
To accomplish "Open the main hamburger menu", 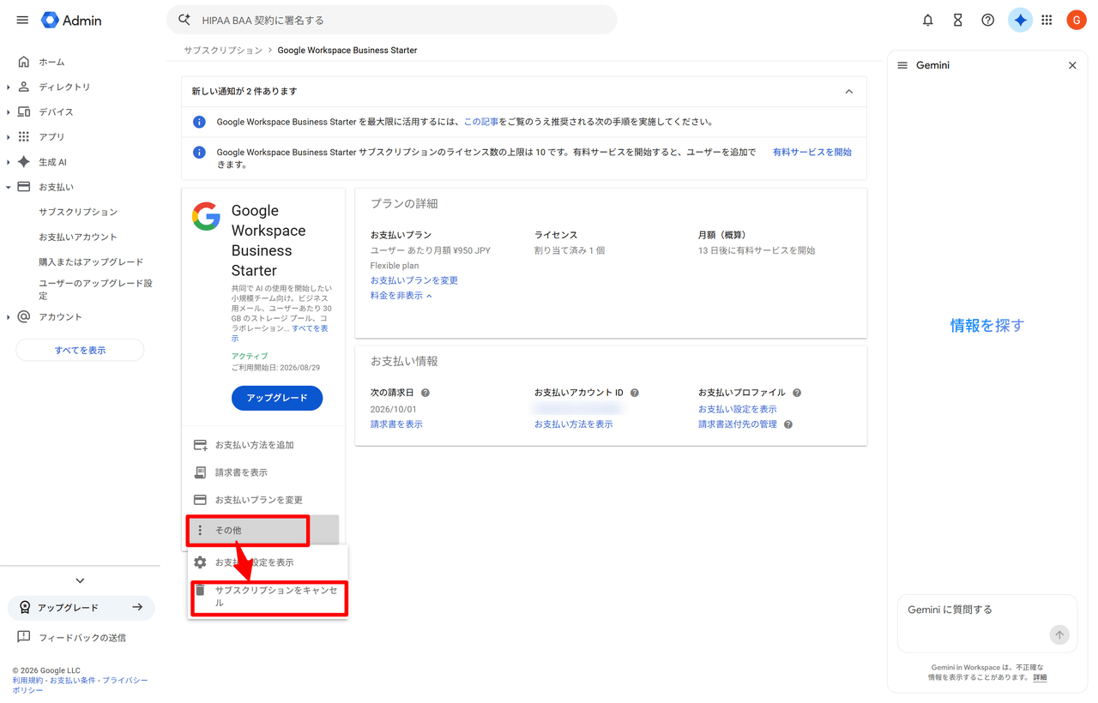I will (x=22, y=20).
